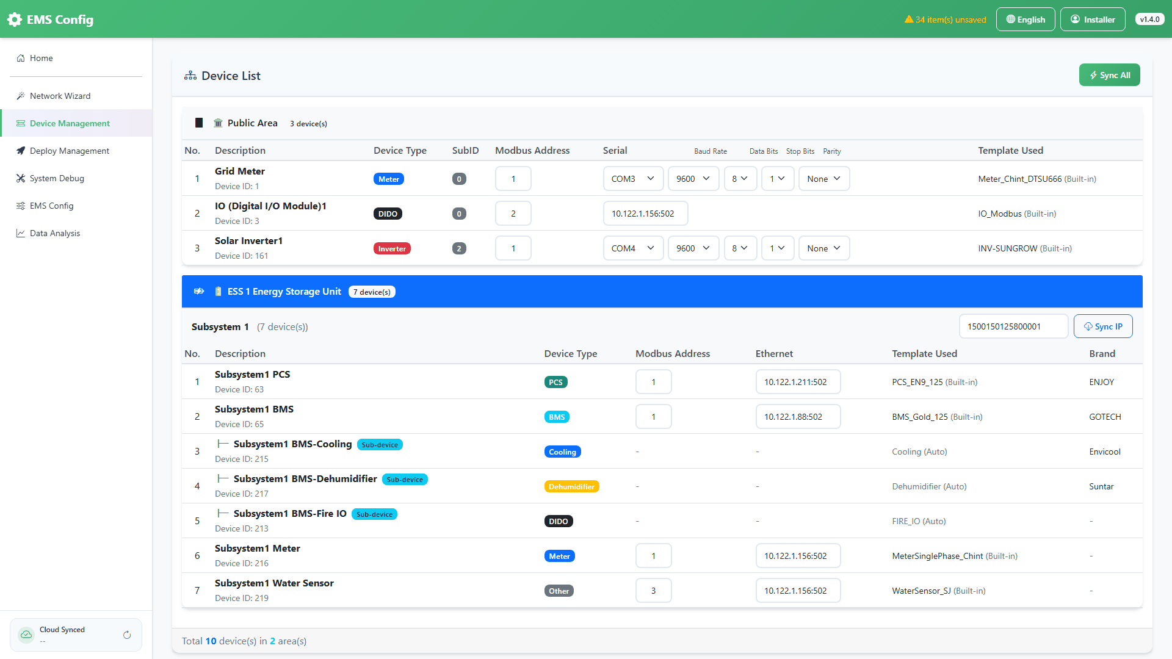Toggle the Public Area collapse square
Viewport: 1172px width, 659px height.
pyautogui.click(x=199, y=123)
